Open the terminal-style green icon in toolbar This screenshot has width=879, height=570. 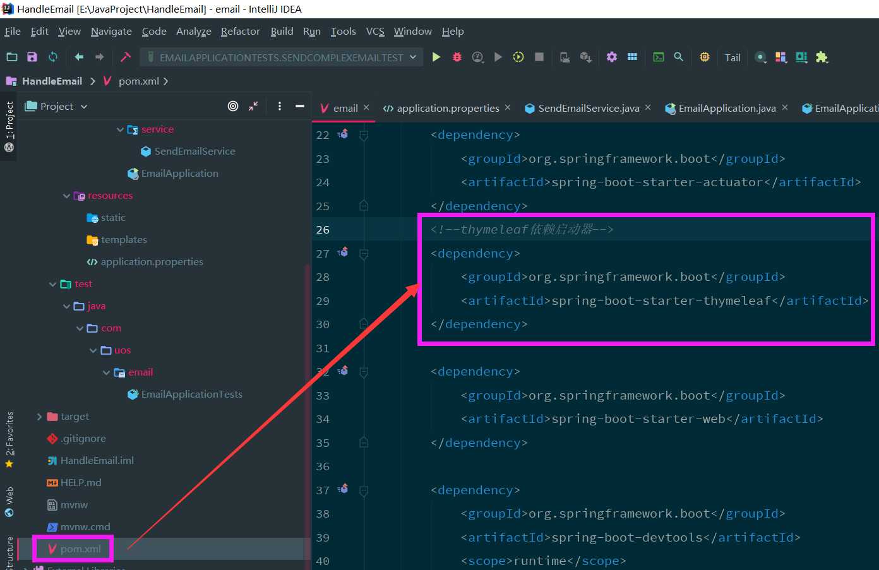coord(659,57)
